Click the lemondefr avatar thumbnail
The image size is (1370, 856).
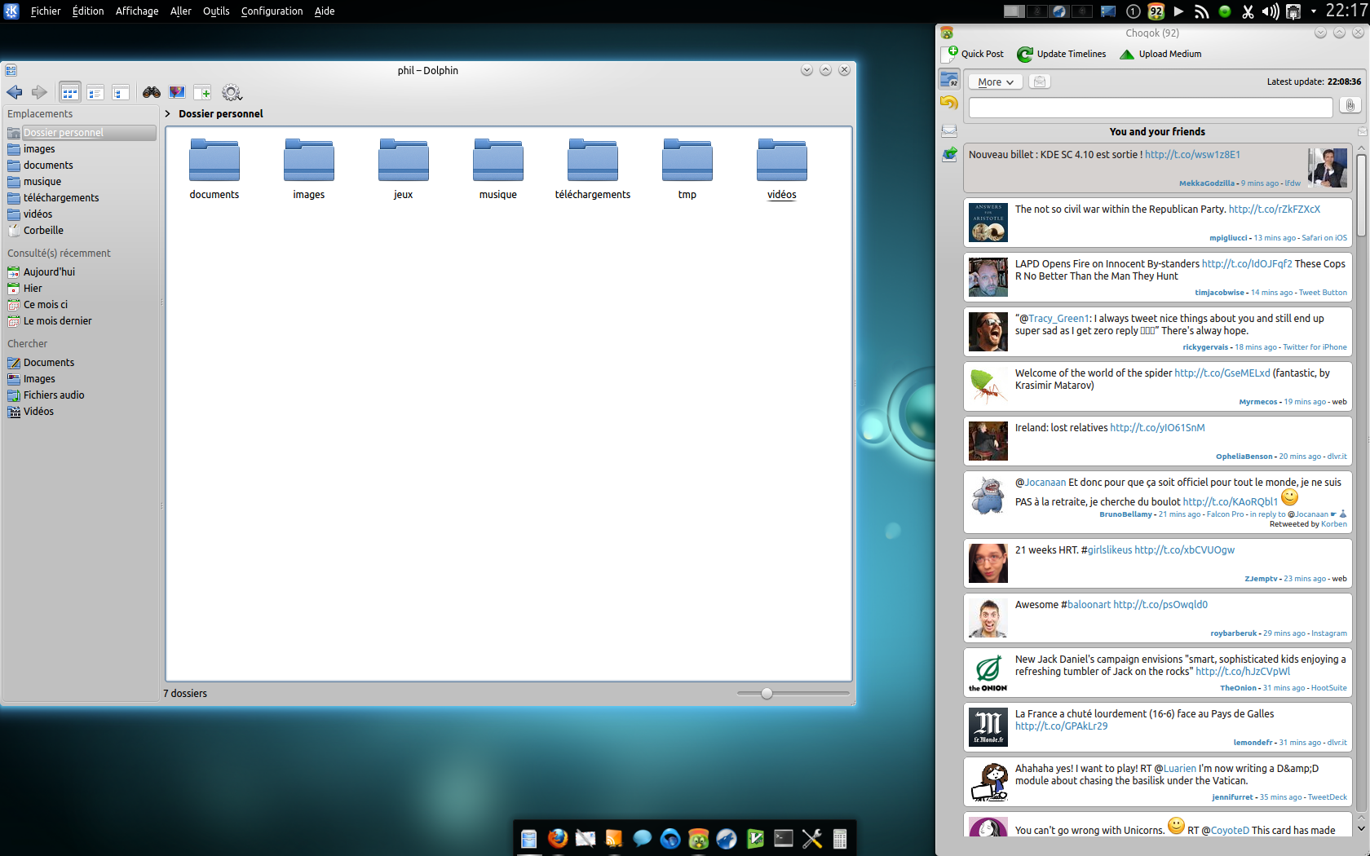coord(988,727)
